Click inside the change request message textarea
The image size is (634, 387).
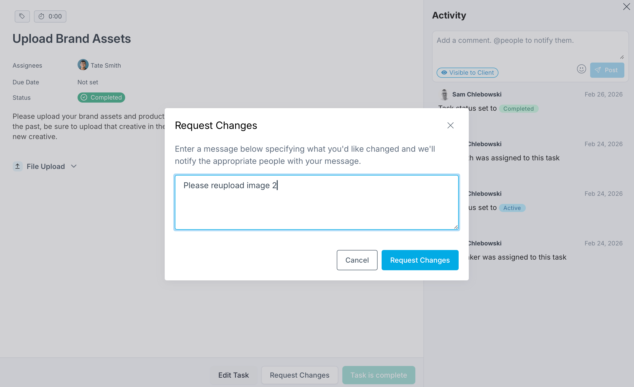tap(316, 206)
